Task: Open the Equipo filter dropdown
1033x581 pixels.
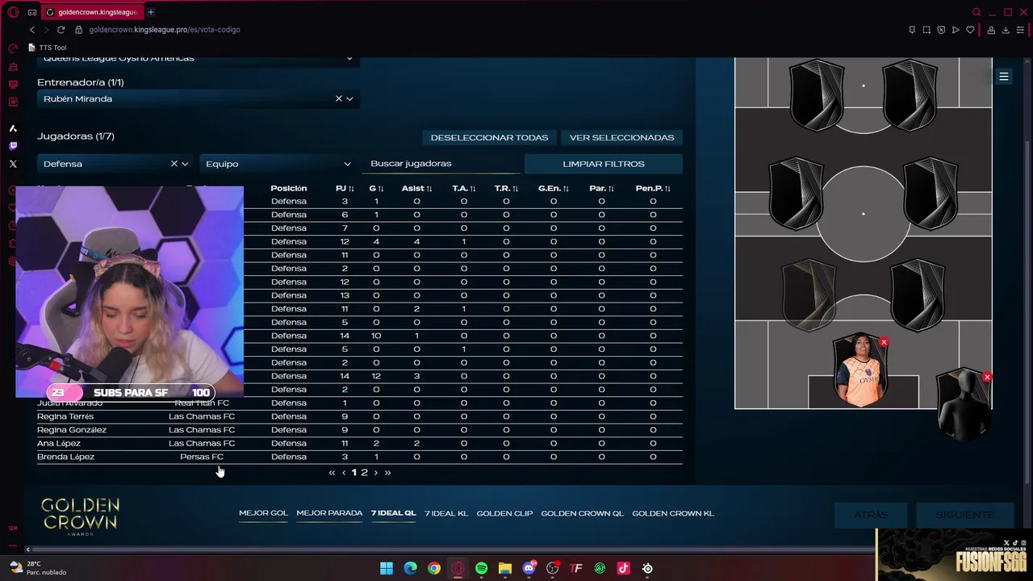Action: pyautogui.click(x=278, y=164)
